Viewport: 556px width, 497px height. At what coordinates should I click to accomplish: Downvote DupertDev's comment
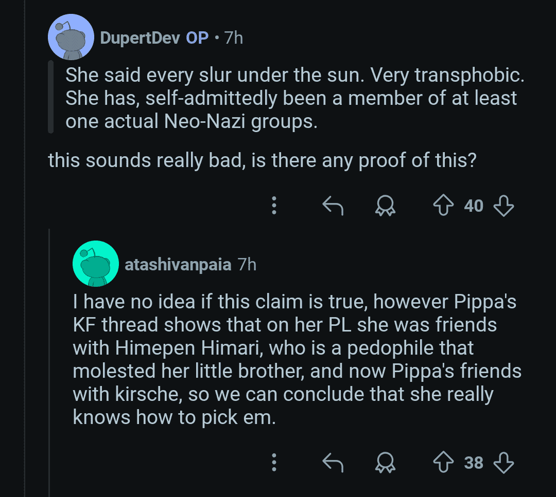click(x=503, y=206)
